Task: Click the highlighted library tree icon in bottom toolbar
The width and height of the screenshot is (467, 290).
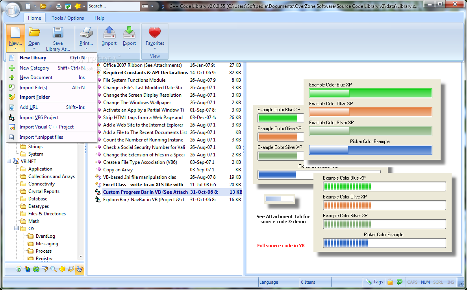Action: tap(79, 269)
